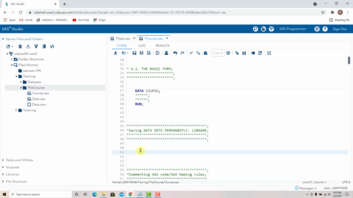Click the copy icon in code toolbar

coord(199,53)
